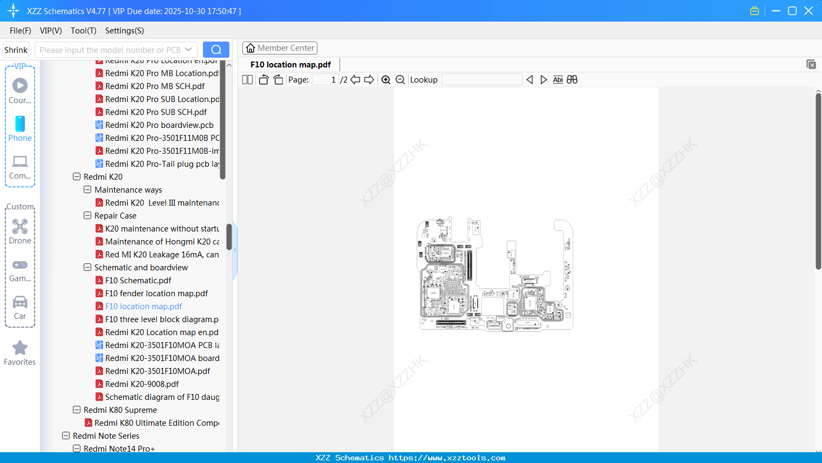This screenshot has height=463, width=822.
Task: Open the binoculars search tool
Action: pyautogui.click(x=572, y=79)
